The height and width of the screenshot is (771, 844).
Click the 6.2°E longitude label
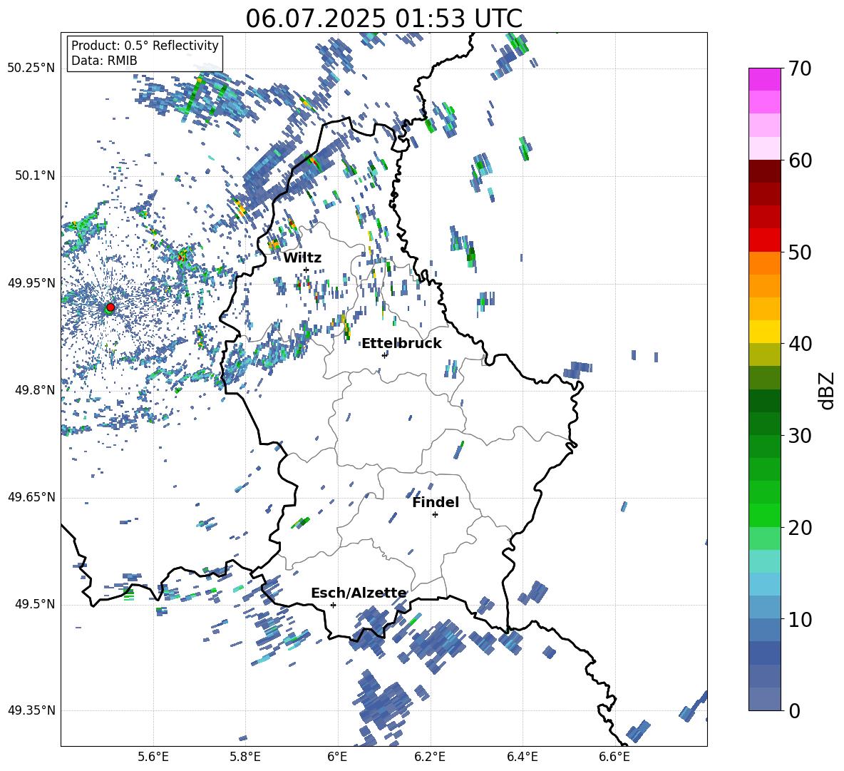pyautogui.click(x=430, y=757)
